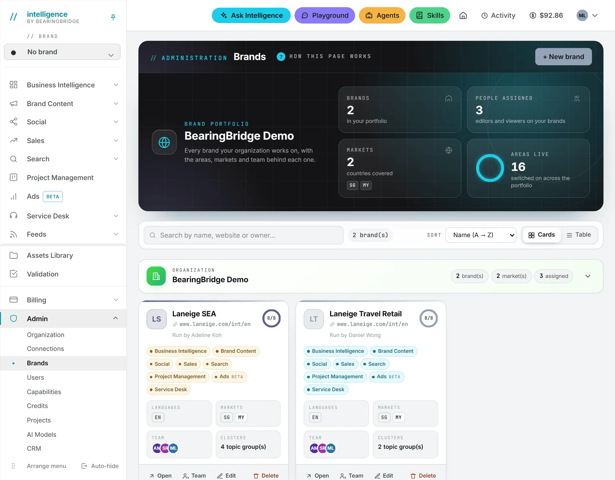Viewport: 615px width, 480px height.
Task: Open Credits admin page
Action: click(37, 406)
